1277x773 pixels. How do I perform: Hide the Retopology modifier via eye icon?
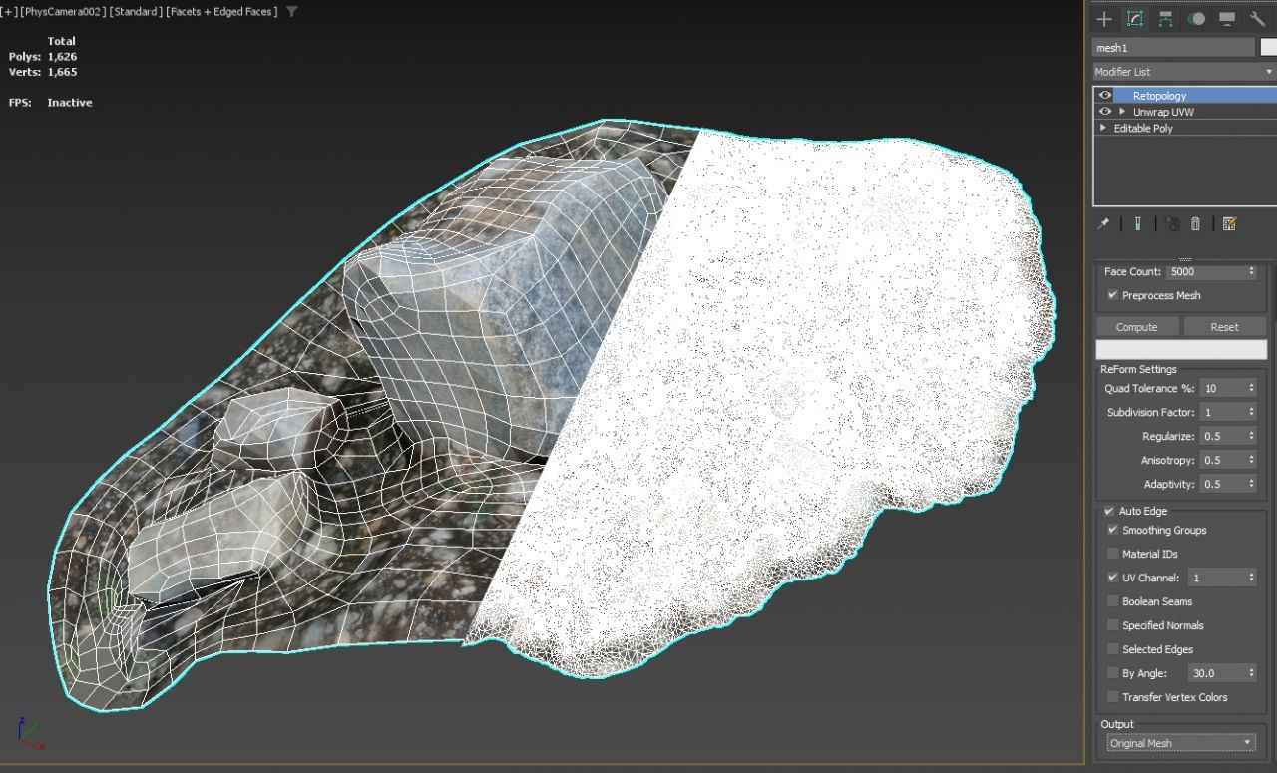pos(1103,95)
